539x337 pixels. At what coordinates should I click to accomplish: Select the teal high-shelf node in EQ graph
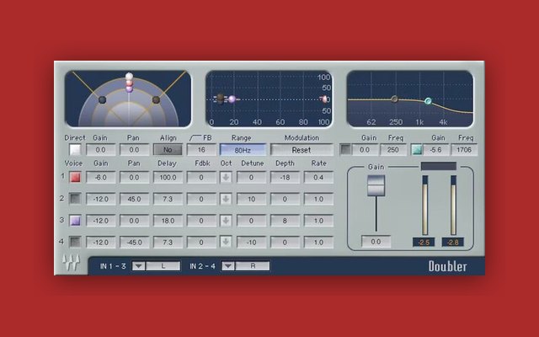click(428, 101)
